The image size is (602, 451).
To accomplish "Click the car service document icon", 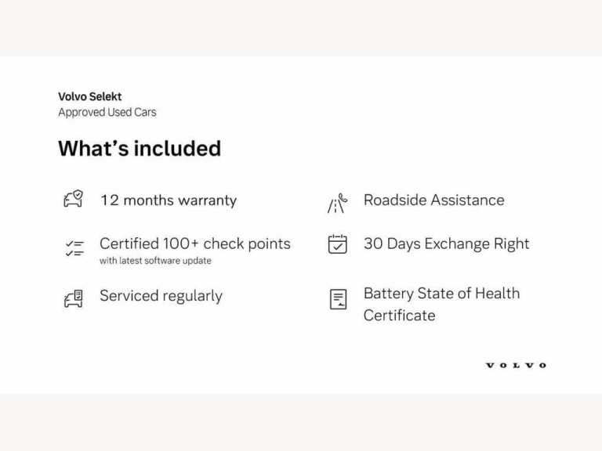I will pos(73,298).
